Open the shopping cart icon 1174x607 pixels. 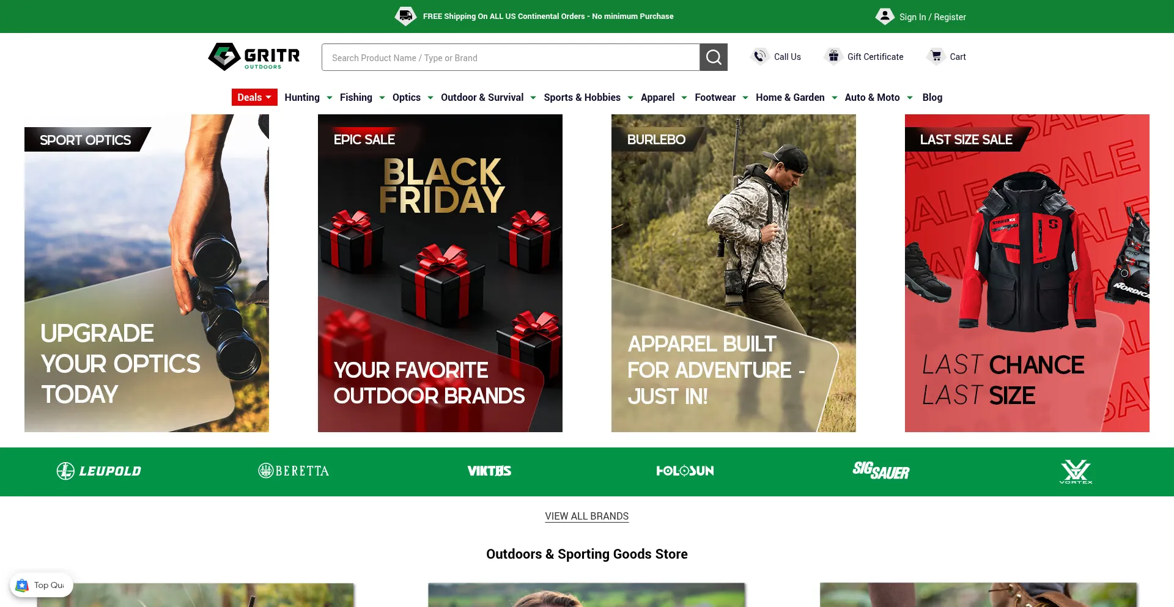(x=936, y=56)
